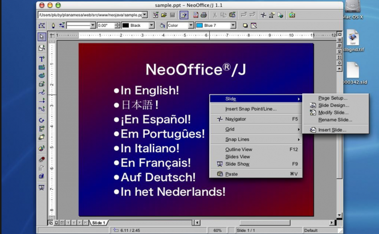
Task: Select the 3D Objects tool
Action: [42, 84]
